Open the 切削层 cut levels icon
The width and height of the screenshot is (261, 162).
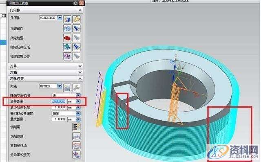coord(76,127)
